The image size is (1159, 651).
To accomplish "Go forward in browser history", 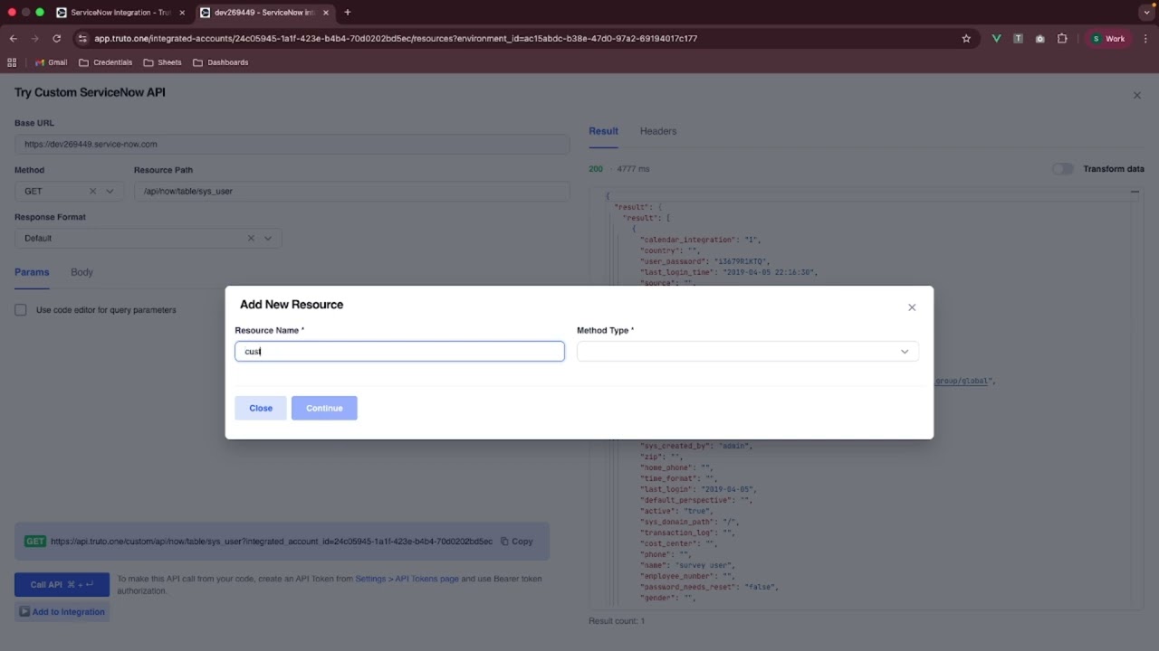I will click(34, 39).
